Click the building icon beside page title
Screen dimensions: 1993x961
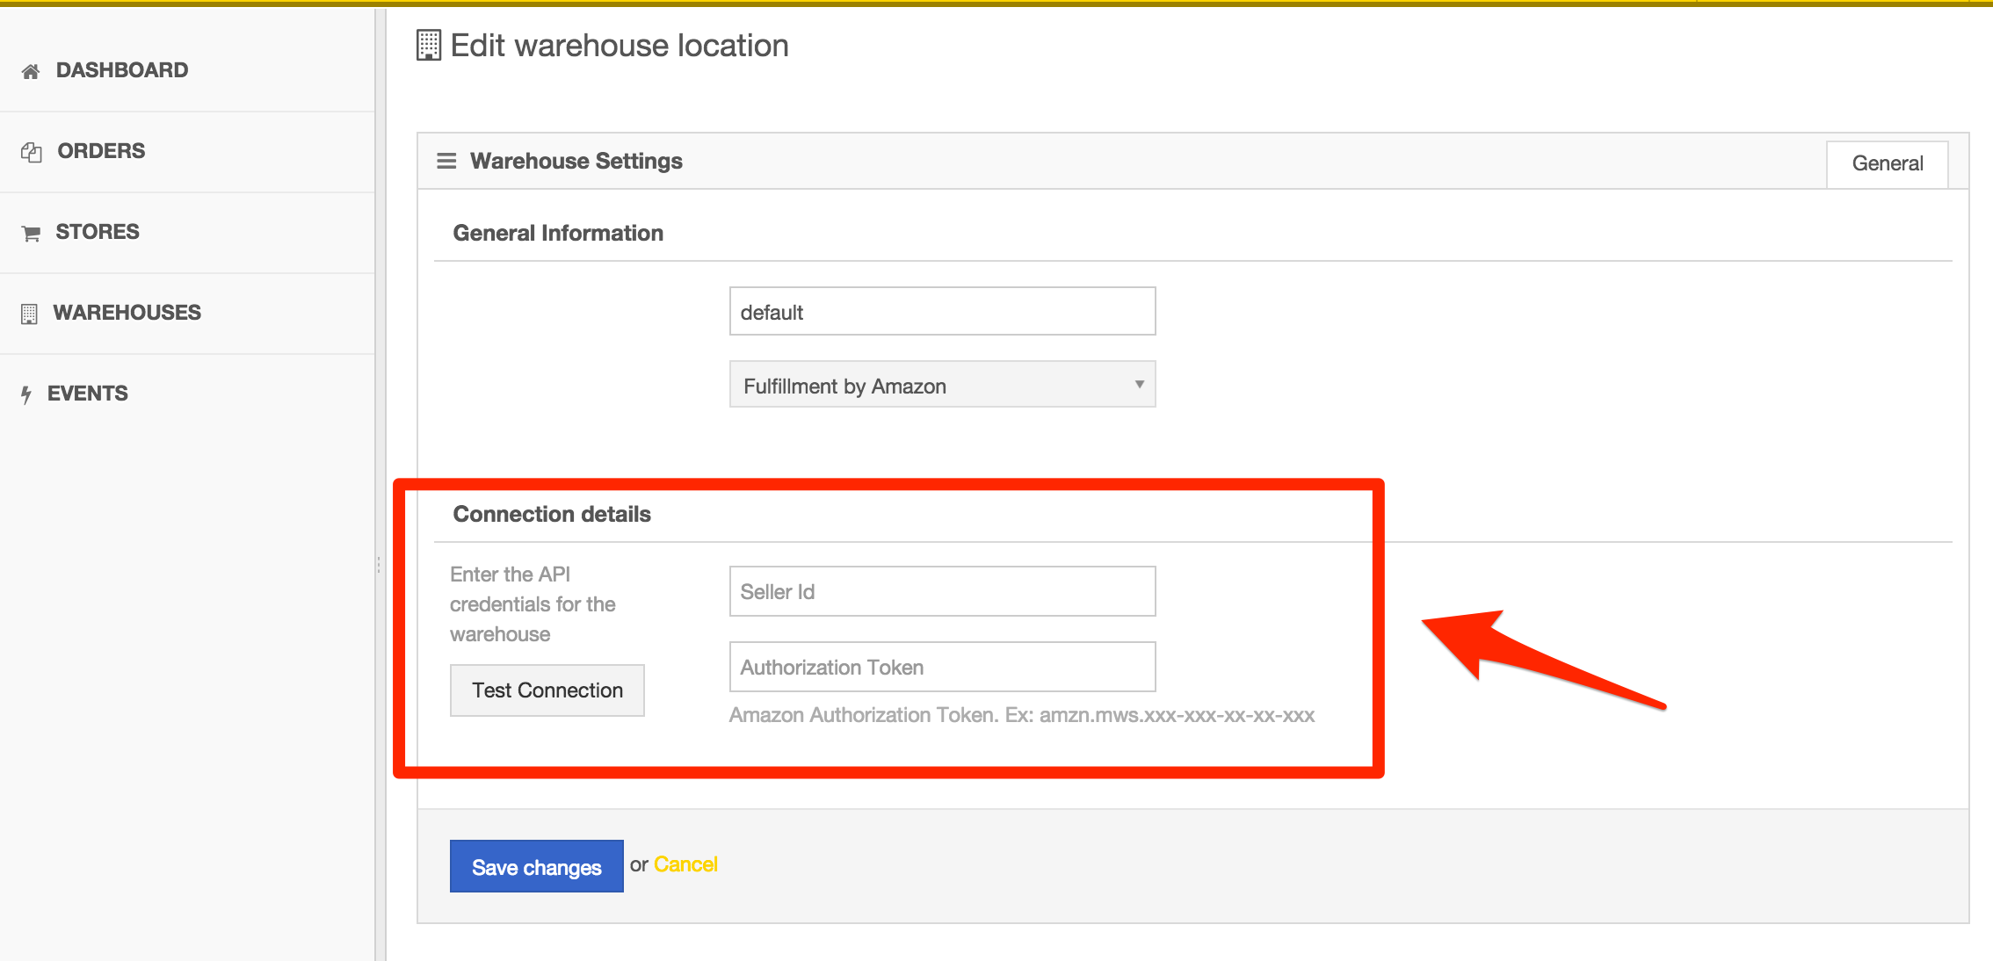point(429,46)
